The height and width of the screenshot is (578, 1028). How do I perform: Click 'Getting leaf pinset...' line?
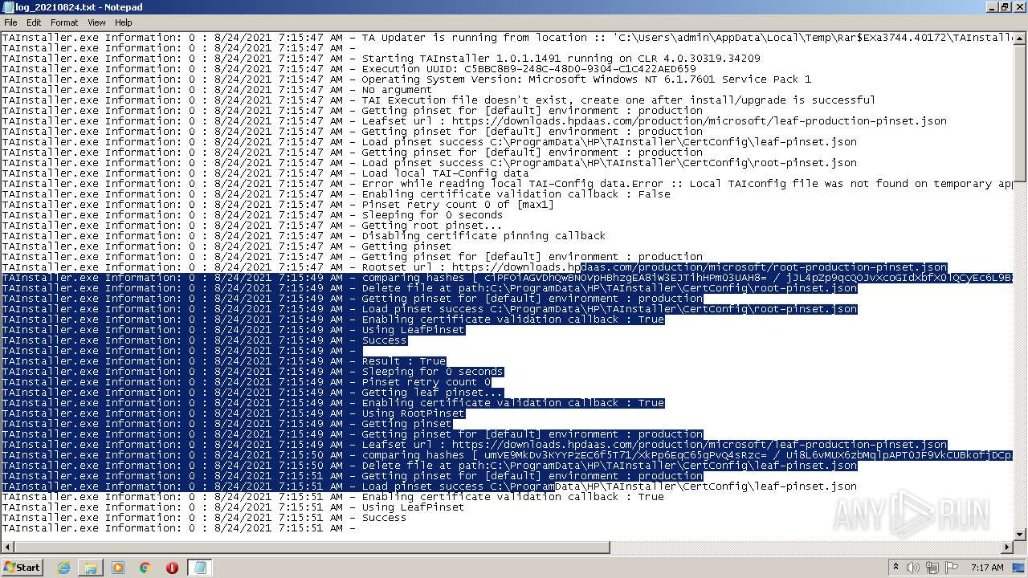pyautogui.click(x=252, y=393)
